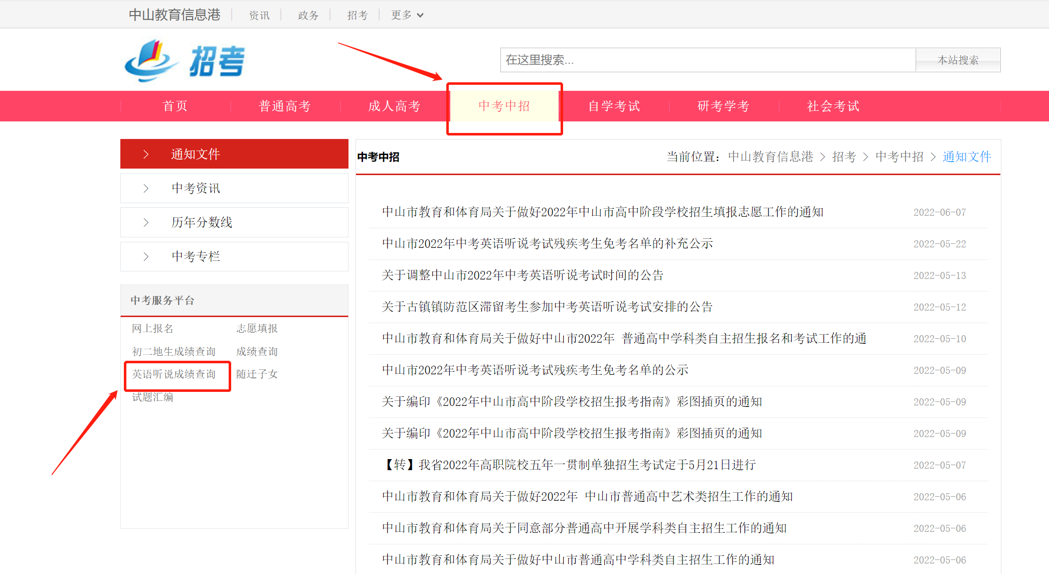The height and width of the screenshot is (574, 1049).
Task: Click 资讯 in the top bar
Action: tap(259, 15)
